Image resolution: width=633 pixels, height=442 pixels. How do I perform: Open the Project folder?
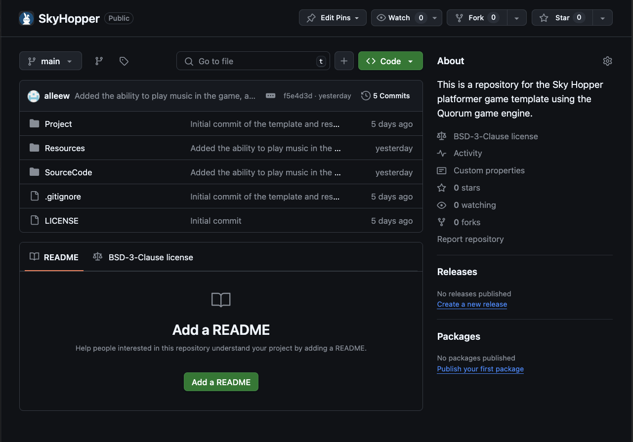click(58, 124)
